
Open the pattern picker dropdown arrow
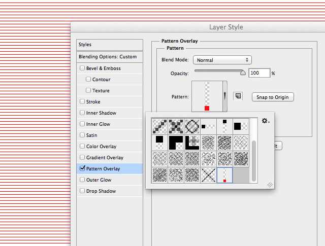coord(225,96)
